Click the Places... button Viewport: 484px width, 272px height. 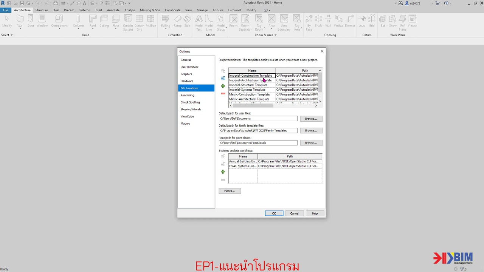pos(230,191)
